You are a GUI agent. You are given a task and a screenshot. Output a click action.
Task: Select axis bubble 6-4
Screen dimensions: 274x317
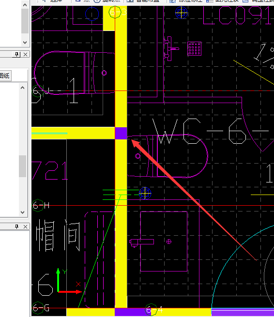[x=154, y=310]
